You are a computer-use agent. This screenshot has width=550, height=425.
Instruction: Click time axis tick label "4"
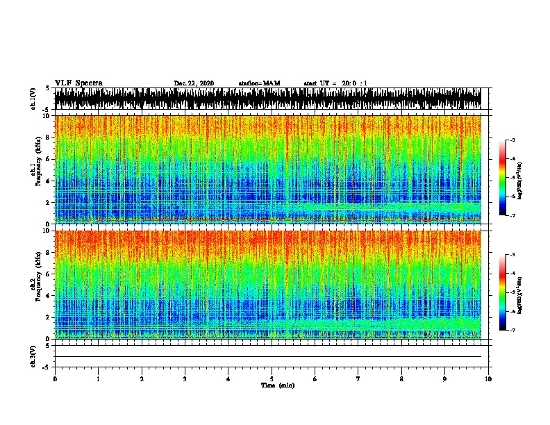pyautogui.click(x=228, y=379)
